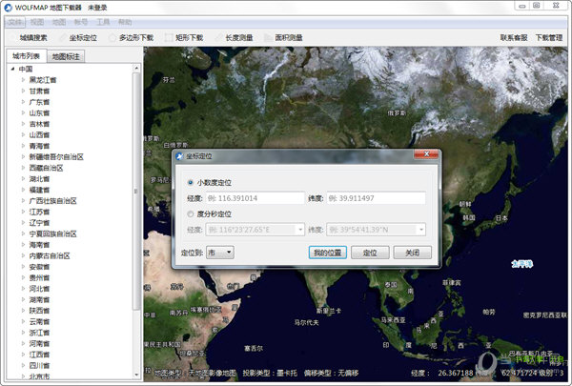
Task: Choose the 面积测量 area measure tool
Action: pyautogui.click(x=284, y=37)
